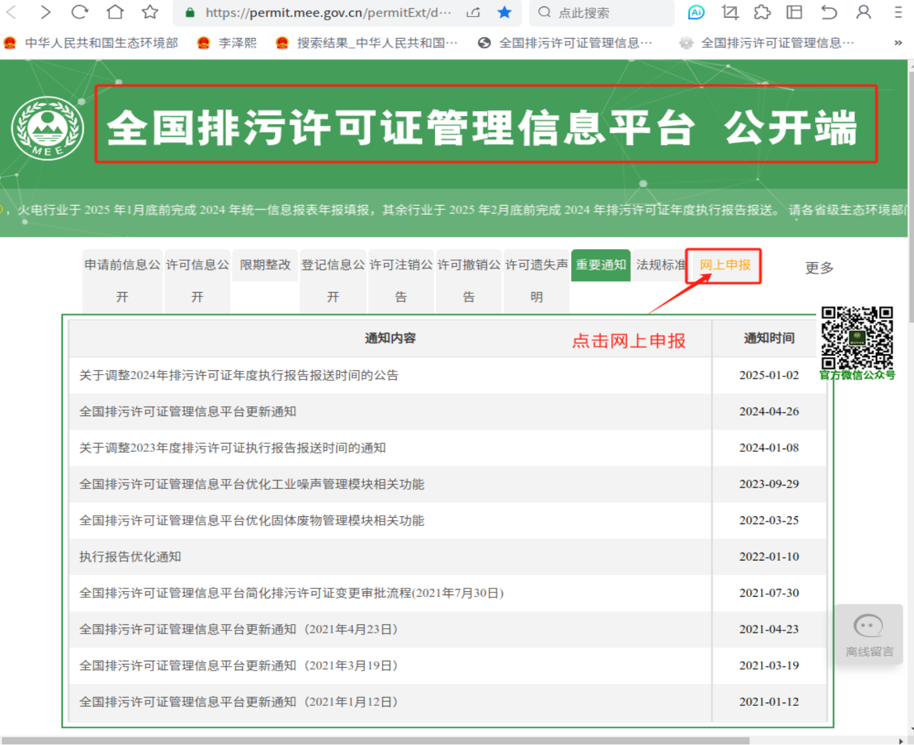This screenshot has height=745, width=914.
Task: Click the browser refresh icon
Action: [80, 12]
